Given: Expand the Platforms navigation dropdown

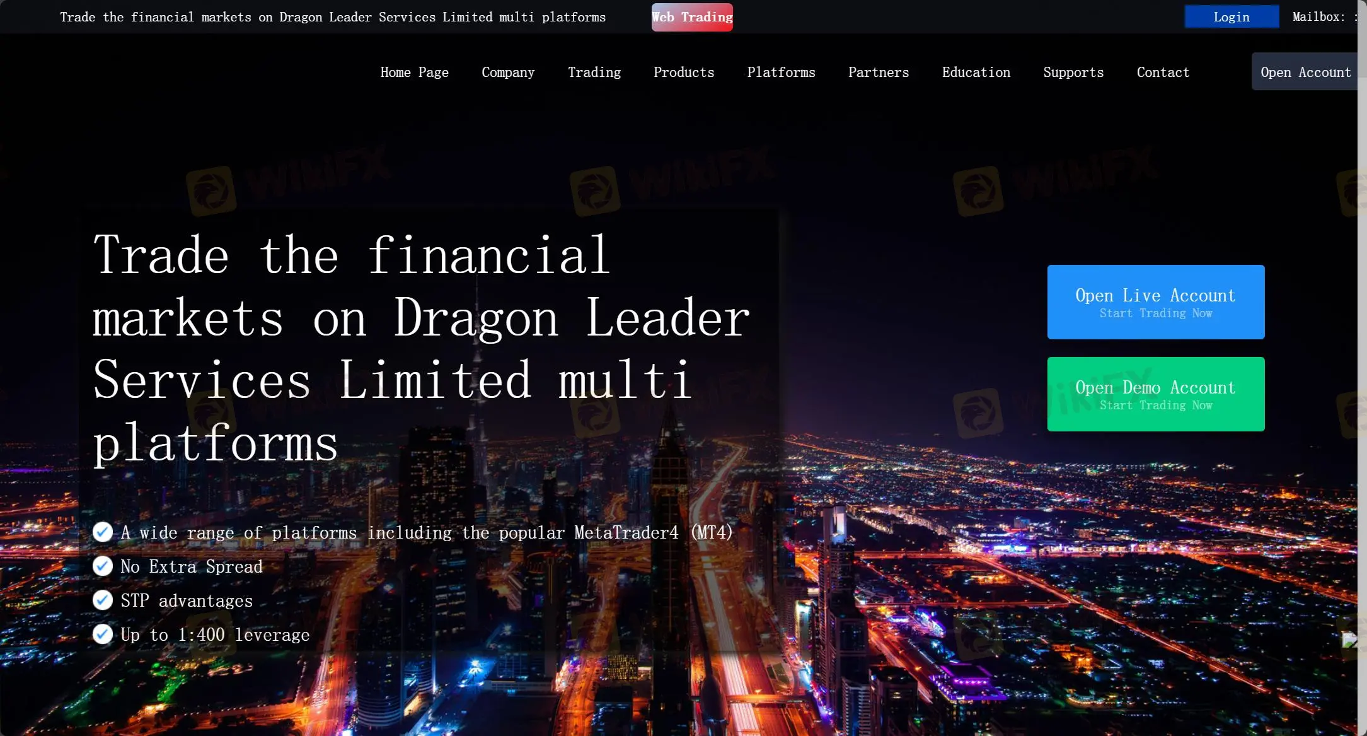Looking at the screenshot, I should pos(780,72).
